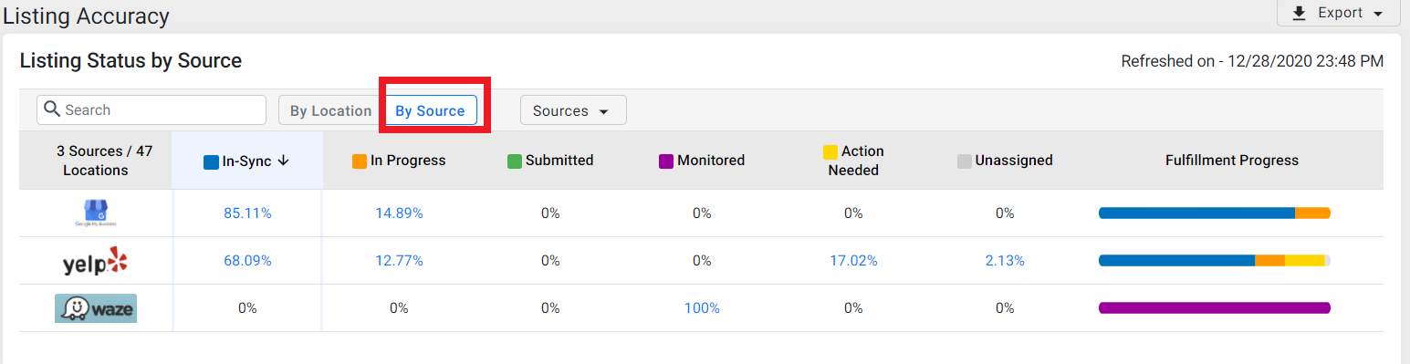The width and height of the screenshot is (1410, 364).
Task: Expand the Export dropdown menu
Action: (x=1339, y=13)
